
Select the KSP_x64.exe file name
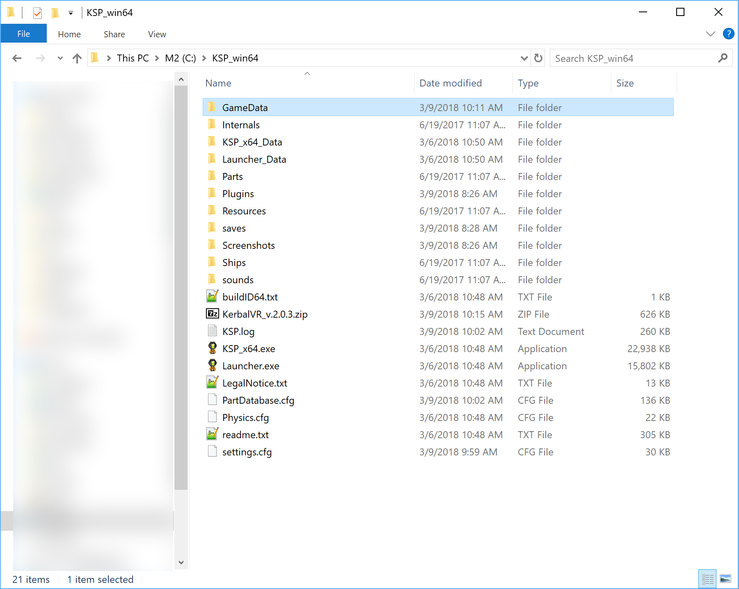(x=249, y=349)
